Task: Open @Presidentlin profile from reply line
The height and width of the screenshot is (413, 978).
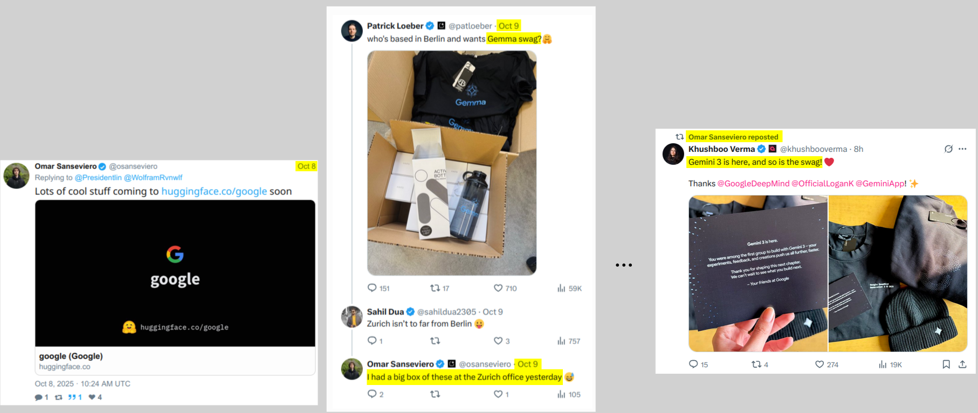Action: point(98,178)
